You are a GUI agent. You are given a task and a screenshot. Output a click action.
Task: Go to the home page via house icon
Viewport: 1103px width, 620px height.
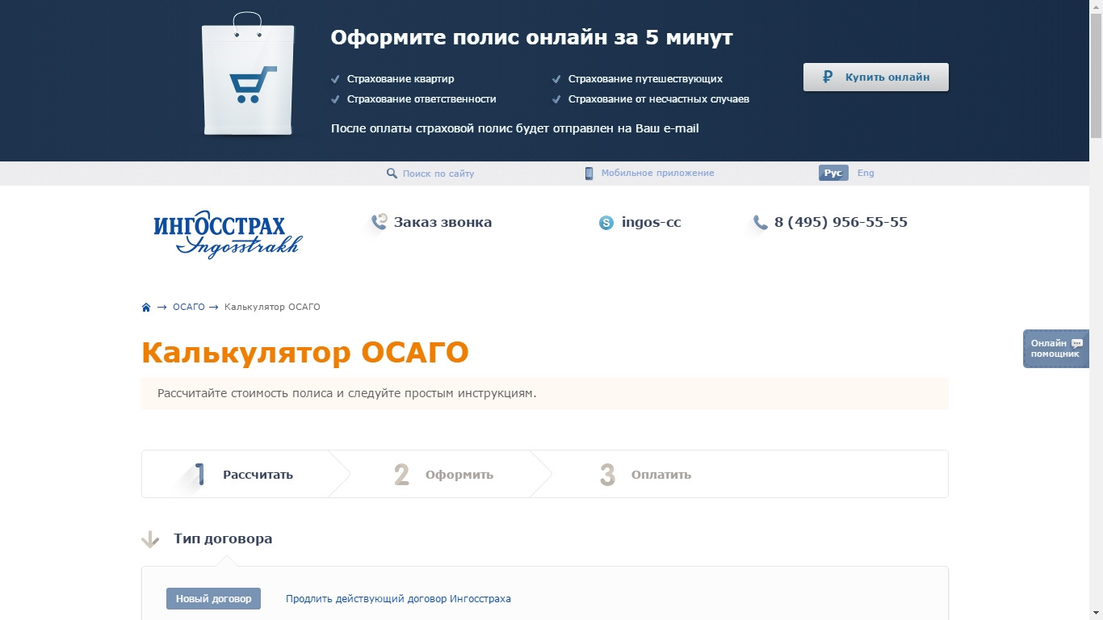pyautogui.click(x=146, y=308)
